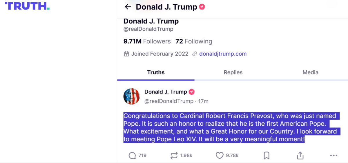Click the share upload icon
Viewport: 348px width, 163px height.
pyautogui.click(x=300, y=156)
